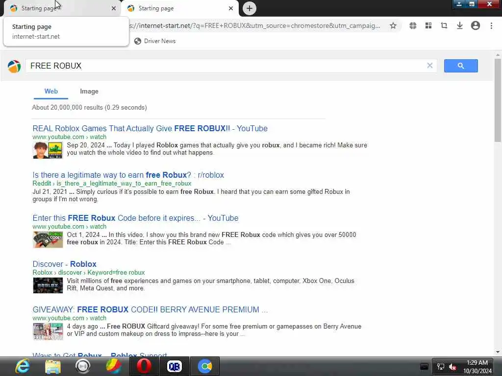Open GIVEAWAY FREE ROBUX CODE Berry Avenue result
The height and width of the screenshot is (376, 502).
(150, 310)
